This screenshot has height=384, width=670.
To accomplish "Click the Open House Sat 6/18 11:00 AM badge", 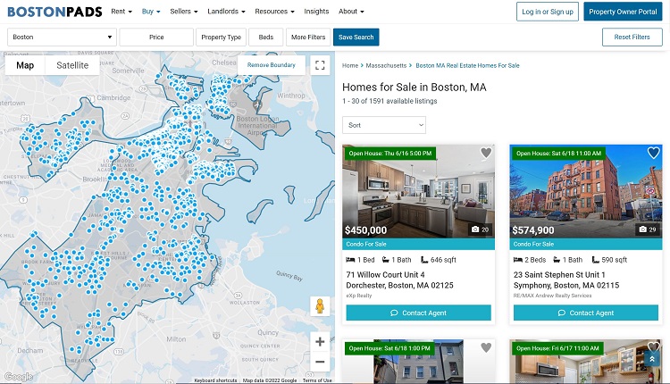I will coord(558,154).
